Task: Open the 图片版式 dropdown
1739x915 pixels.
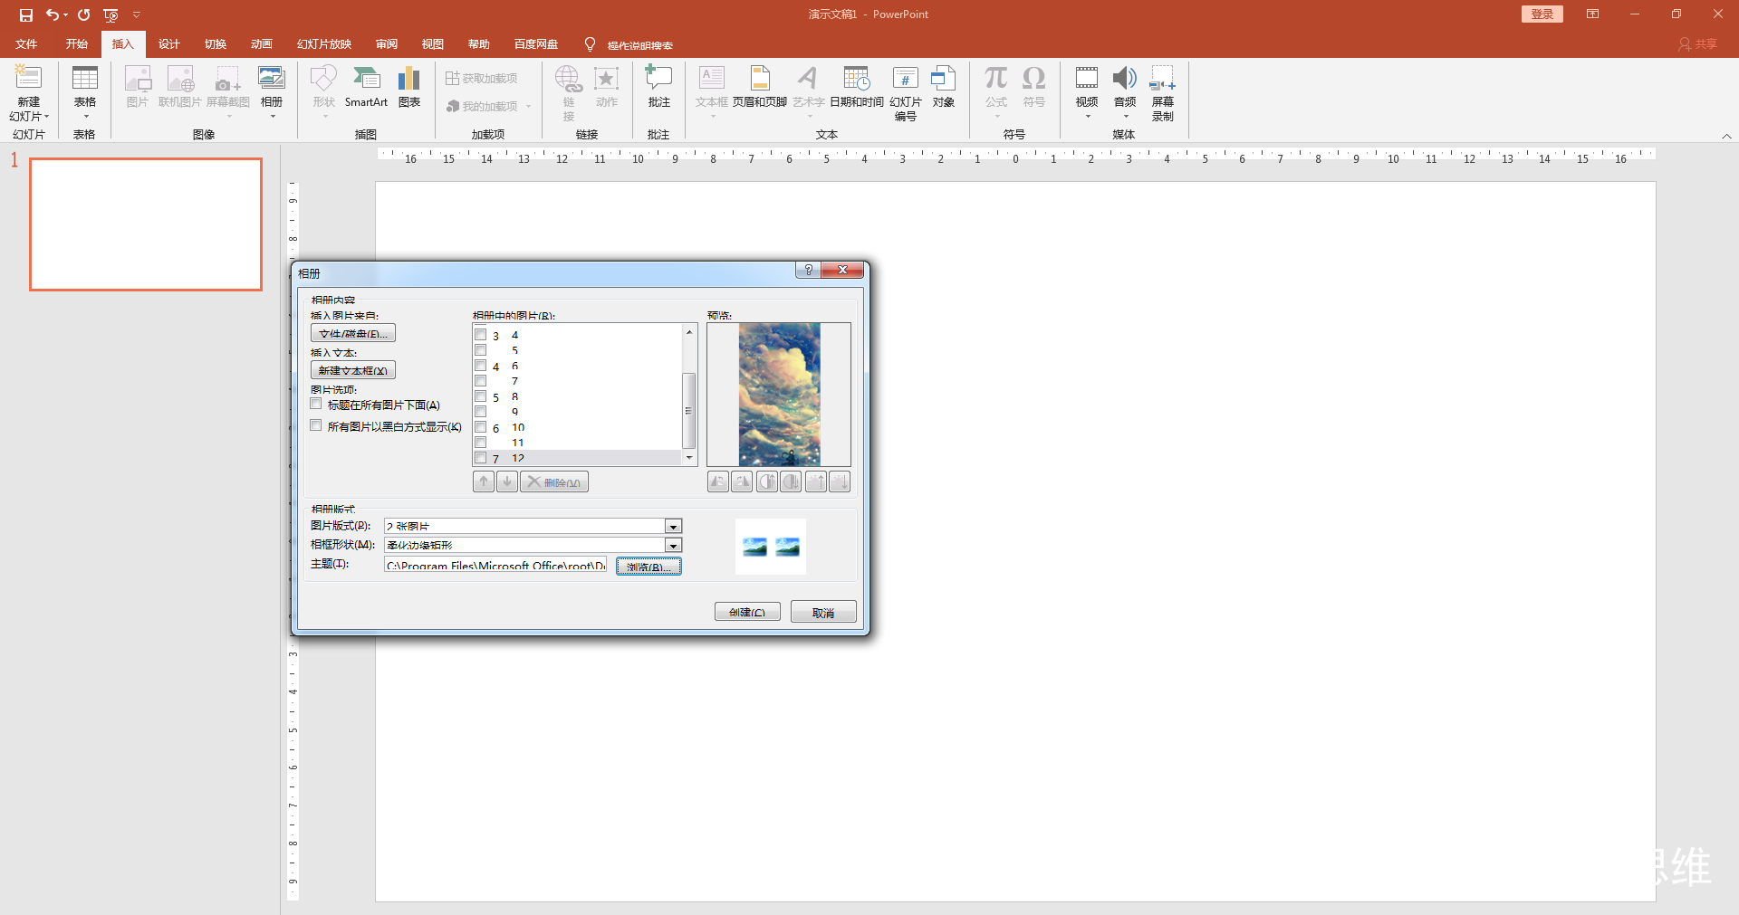Action: point(673,527)
